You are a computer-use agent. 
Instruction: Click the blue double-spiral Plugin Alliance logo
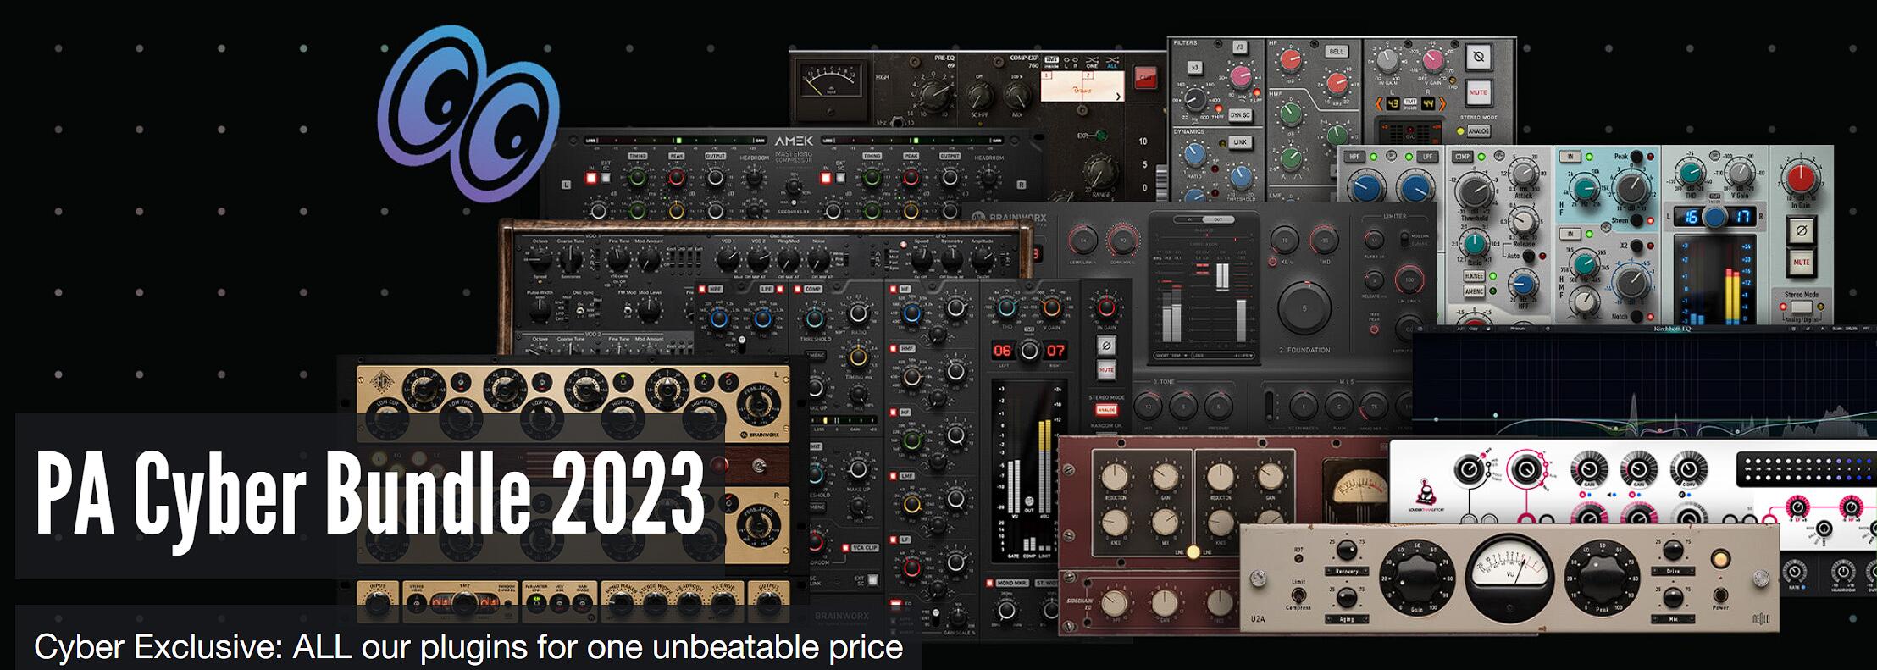468,112
